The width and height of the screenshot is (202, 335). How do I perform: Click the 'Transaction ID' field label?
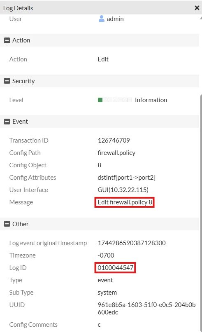(x=29, y=141)
